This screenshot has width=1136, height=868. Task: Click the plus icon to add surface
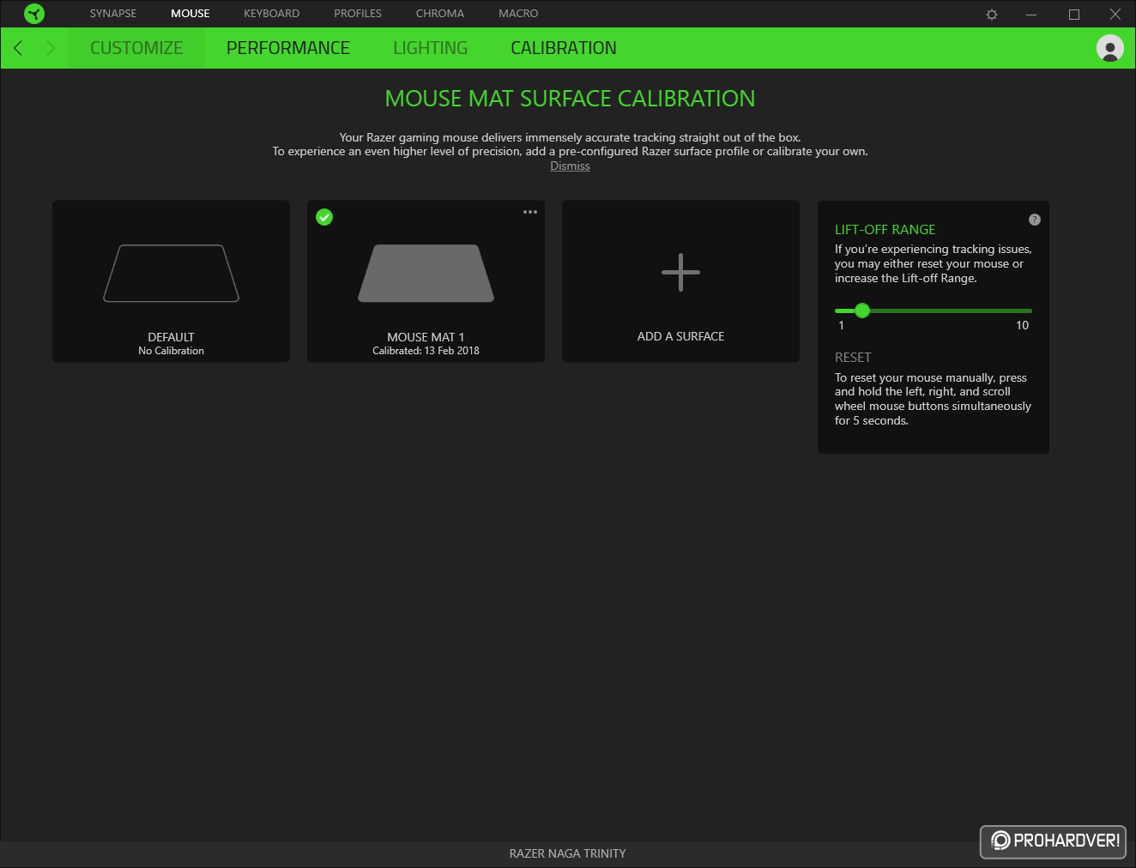tap(680, 273)
